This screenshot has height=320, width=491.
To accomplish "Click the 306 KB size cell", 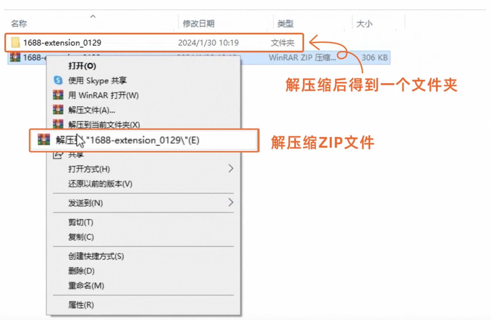I will [375, 57].
